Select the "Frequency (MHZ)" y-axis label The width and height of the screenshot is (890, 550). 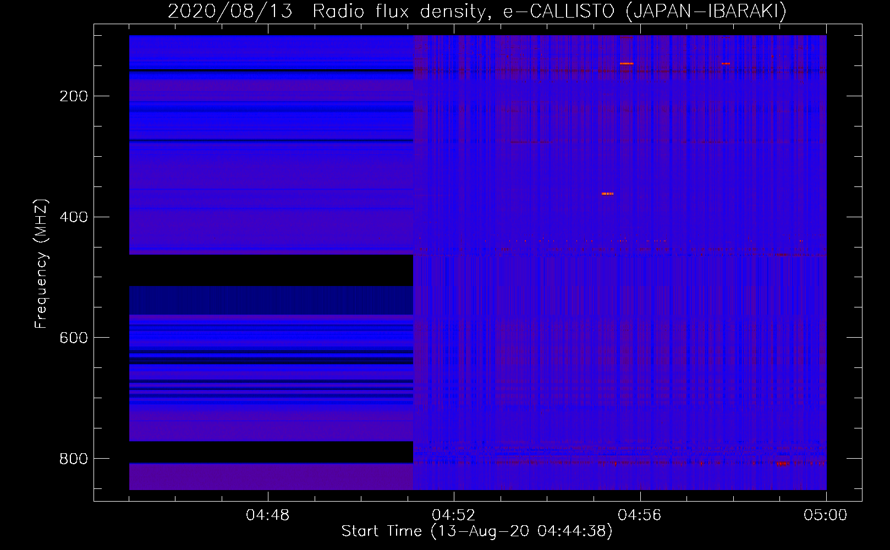click(x=41, y=263)
